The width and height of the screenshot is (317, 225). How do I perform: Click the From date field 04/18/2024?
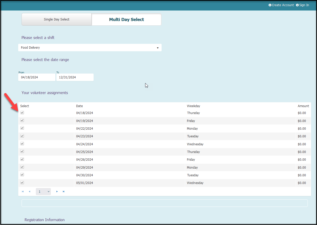pos(37,77)
